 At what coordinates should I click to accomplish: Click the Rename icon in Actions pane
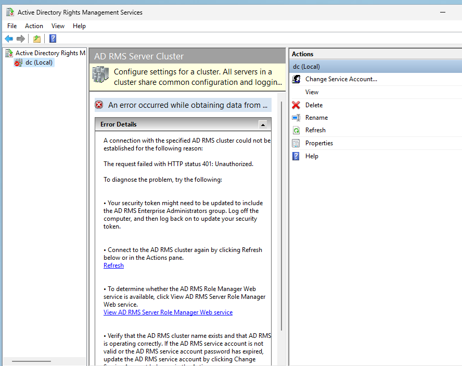pos(296,118)
